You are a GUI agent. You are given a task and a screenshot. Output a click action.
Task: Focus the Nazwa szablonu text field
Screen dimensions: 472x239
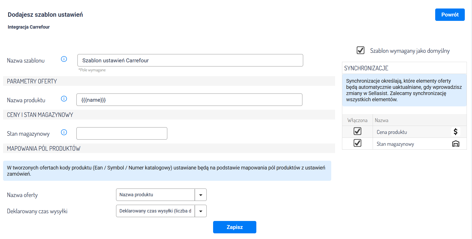coord(190,61)
